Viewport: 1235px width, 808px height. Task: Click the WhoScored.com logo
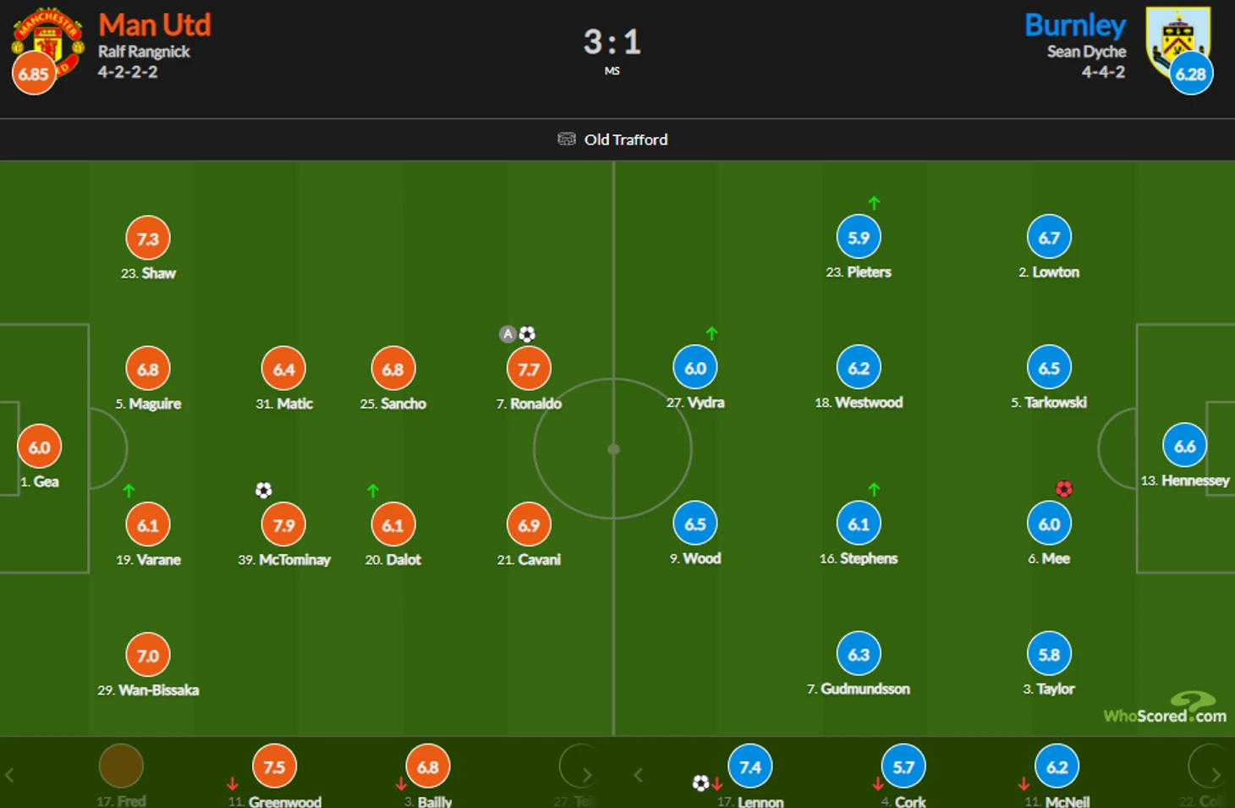[1165, 709]
